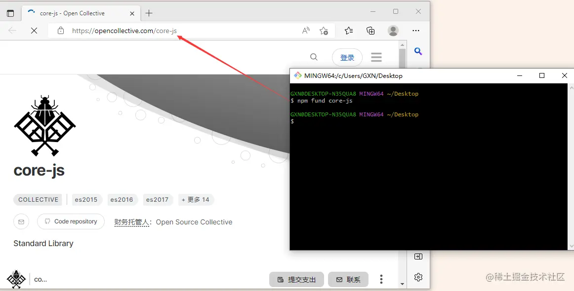Maximize the Edge browser window

(395, 12)
